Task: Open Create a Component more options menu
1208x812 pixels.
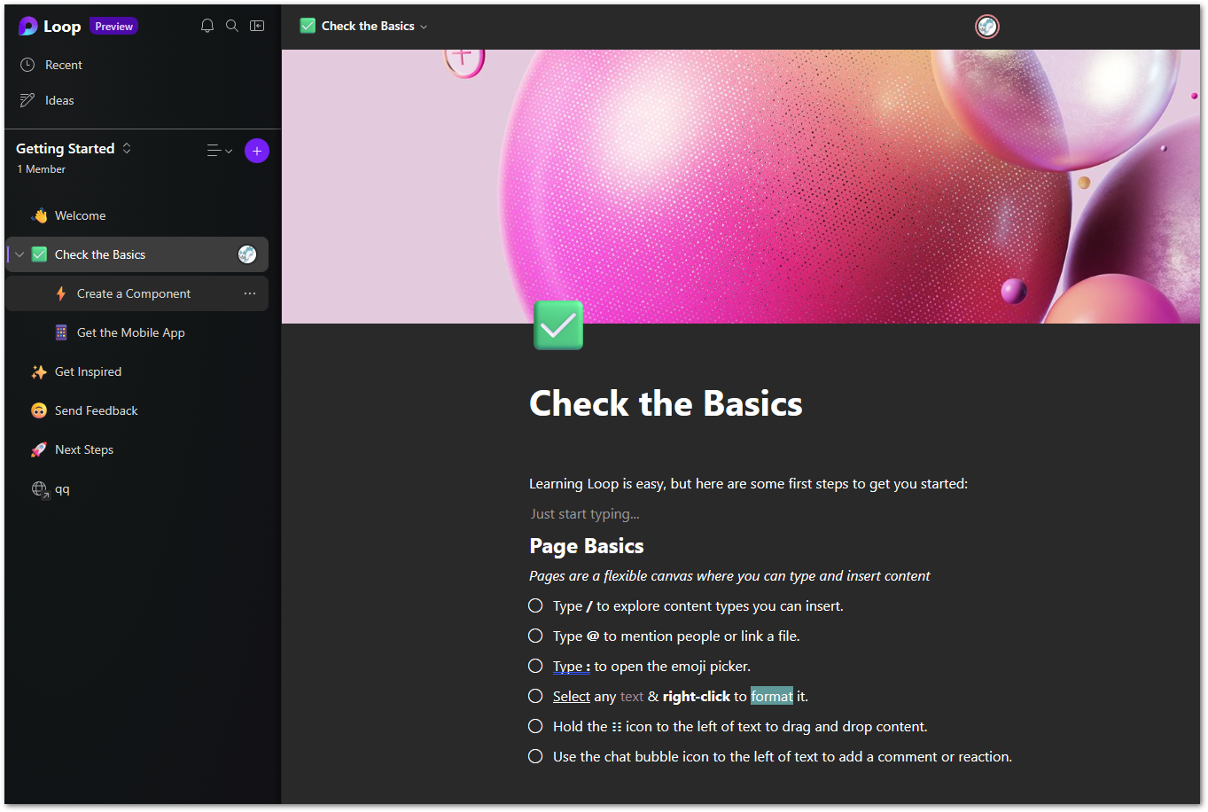Action: tap(250, 293)
